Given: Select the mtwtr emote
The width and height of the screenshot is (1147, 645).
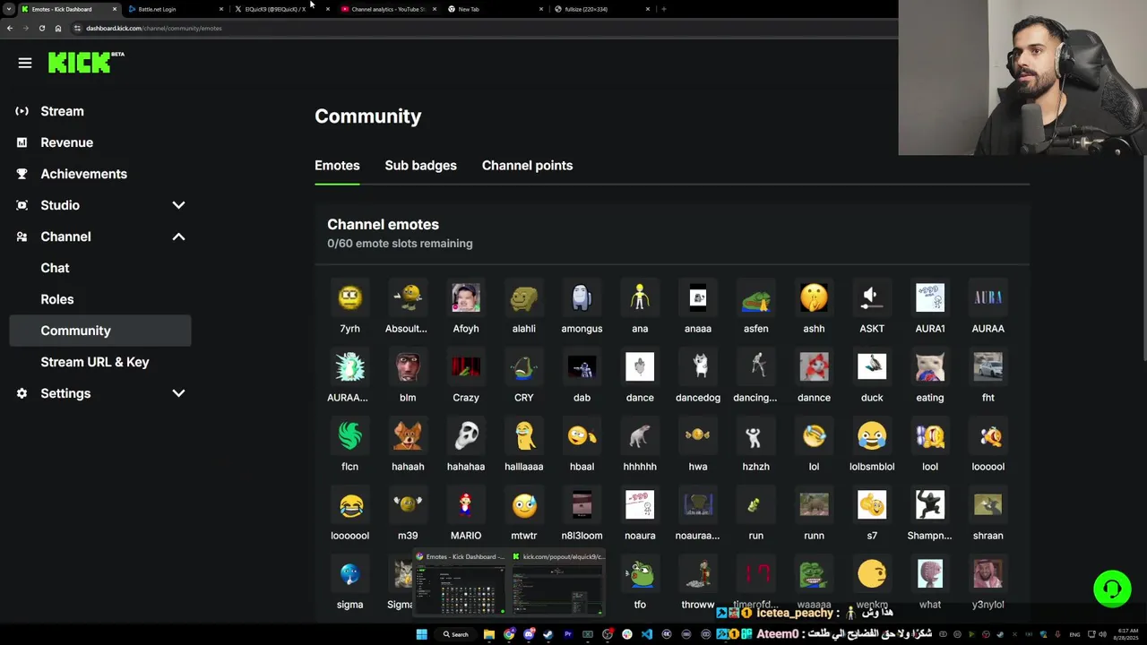Looking at the screenshot, I should pos(524,504).
